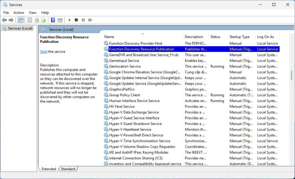Sort list by Startup Type column header
295x179 pixels.
(x=240, y=37)
